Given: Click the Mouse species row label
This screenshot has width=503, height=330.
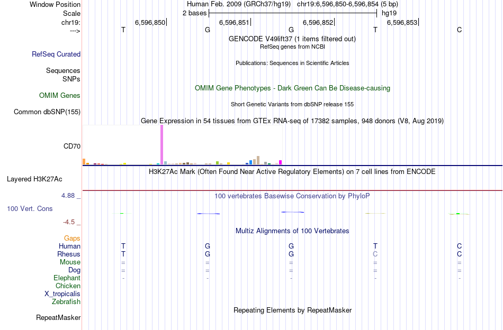Looking at the screenshot, I should [x=70, y=262].
